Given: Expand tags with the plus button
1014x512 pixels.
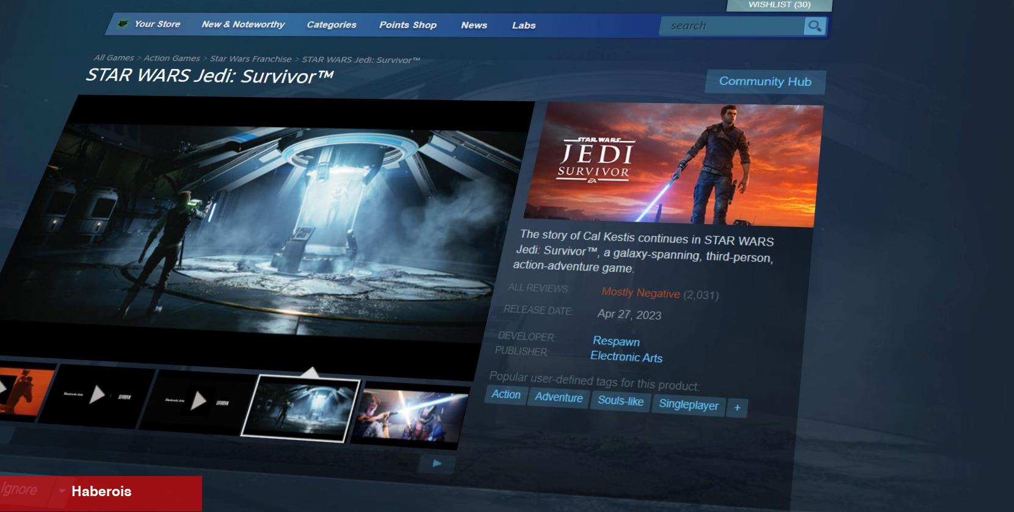Looking at the screenshot, I should coord(737,408).
